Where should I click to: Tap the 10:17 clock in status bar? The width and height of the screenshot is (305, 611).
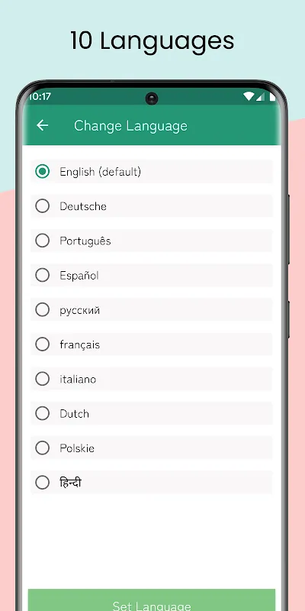pos(40,96)
